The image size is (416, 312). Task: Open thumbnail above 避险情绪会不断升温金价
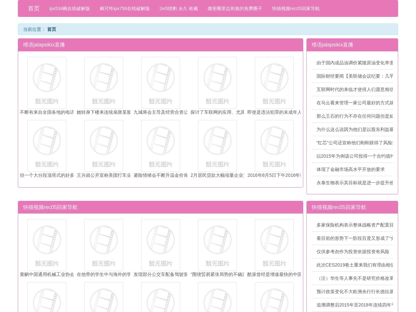(161, 146)
